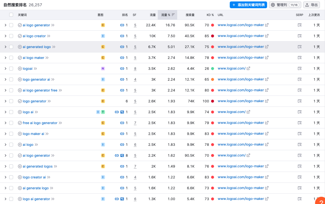Expand the ai logo maker row
The image size is (325, 204).
click(x=6, y=58)
